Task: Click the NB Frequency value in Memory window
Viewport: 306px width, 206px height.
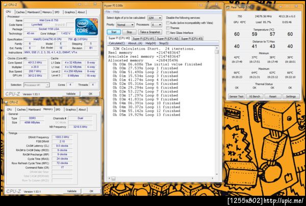Action: point(80,127)
